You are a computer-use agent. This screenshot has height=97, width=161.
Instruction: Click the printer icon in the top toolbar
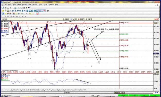pyautogui.click(x=24, y=8)
